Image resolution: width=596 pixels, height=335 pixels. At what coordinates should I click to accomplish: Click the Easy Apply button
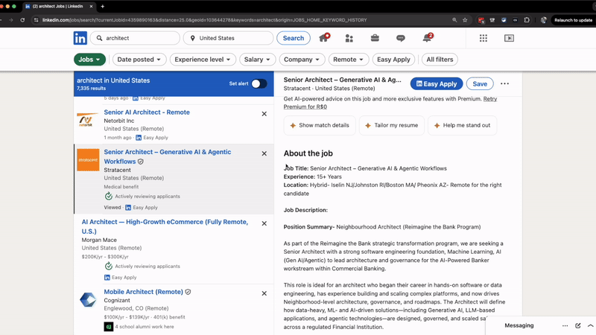(437, 83)
